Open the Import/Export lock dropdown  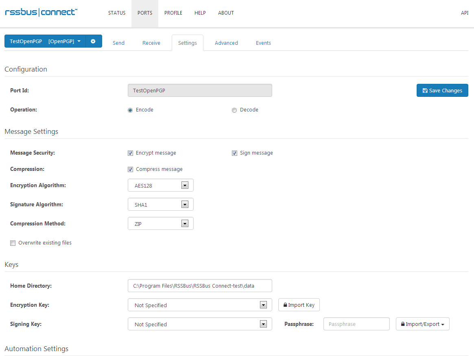422,324
